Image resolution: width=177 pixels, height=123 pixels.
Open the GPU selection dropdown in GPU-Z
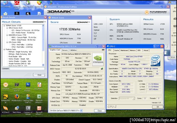[x=66, y=111]
